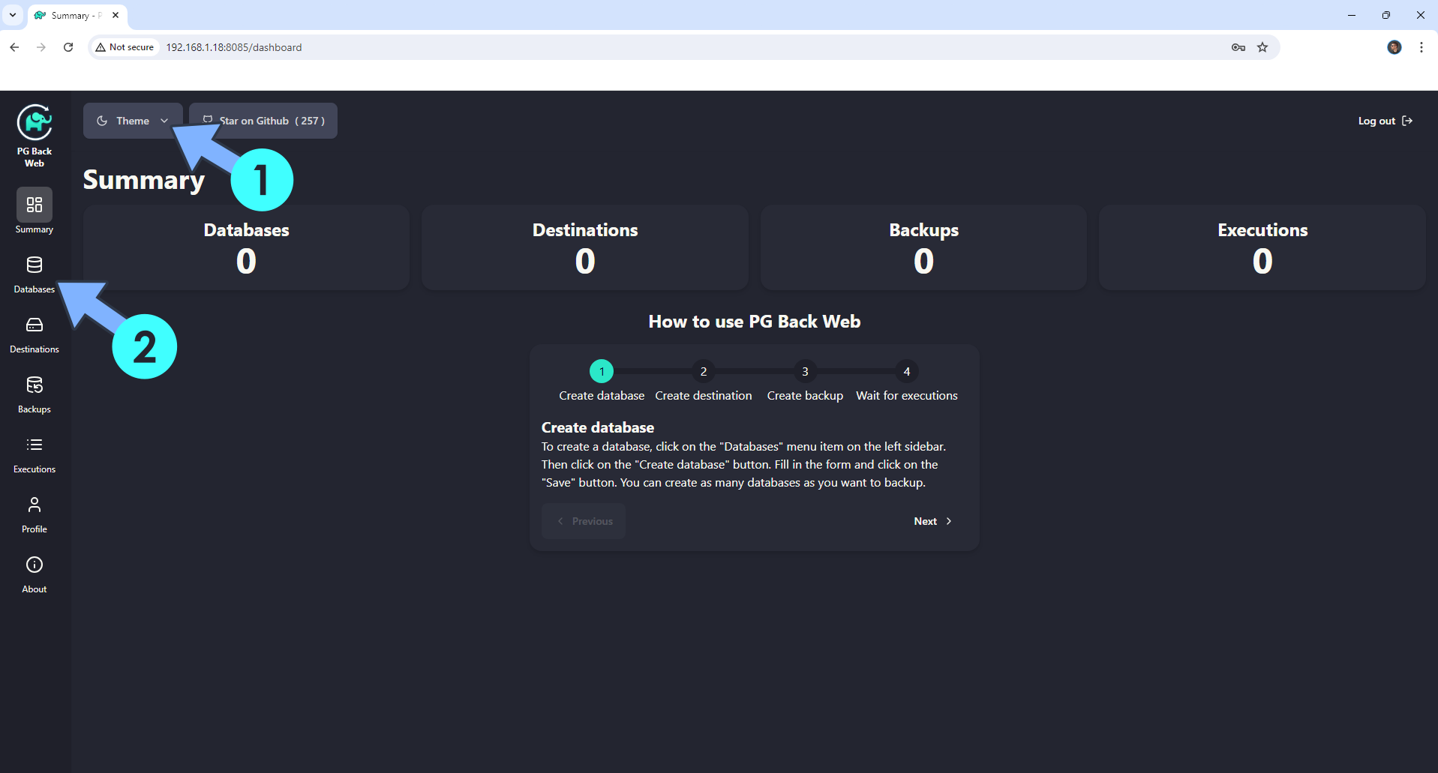The height and width of the screenshot is (773, 1438).
Task: Click the Databases count card
Action: pyautogui.click(x=246, y=247)
